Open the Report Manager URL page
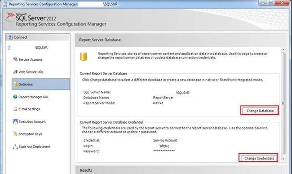This screenshot has width=292, height=174. (34, 97)
